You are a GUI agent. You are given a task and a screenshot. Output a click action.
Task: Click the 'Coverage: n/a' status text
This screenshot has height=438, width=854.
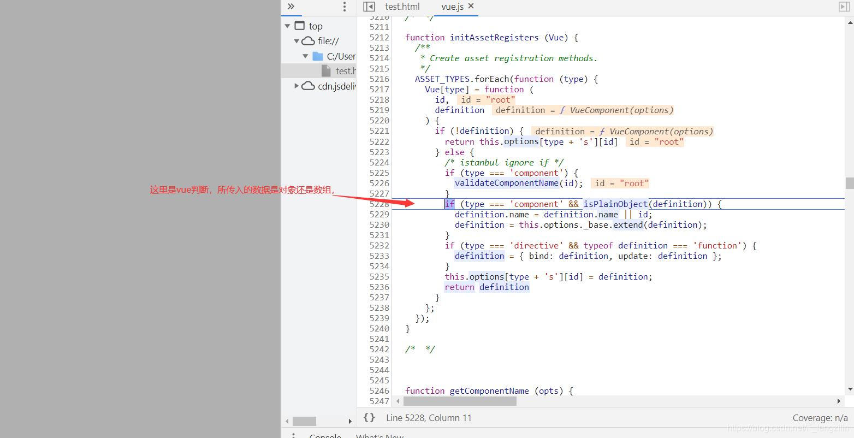pyautogui.click(x=820, y=418)
